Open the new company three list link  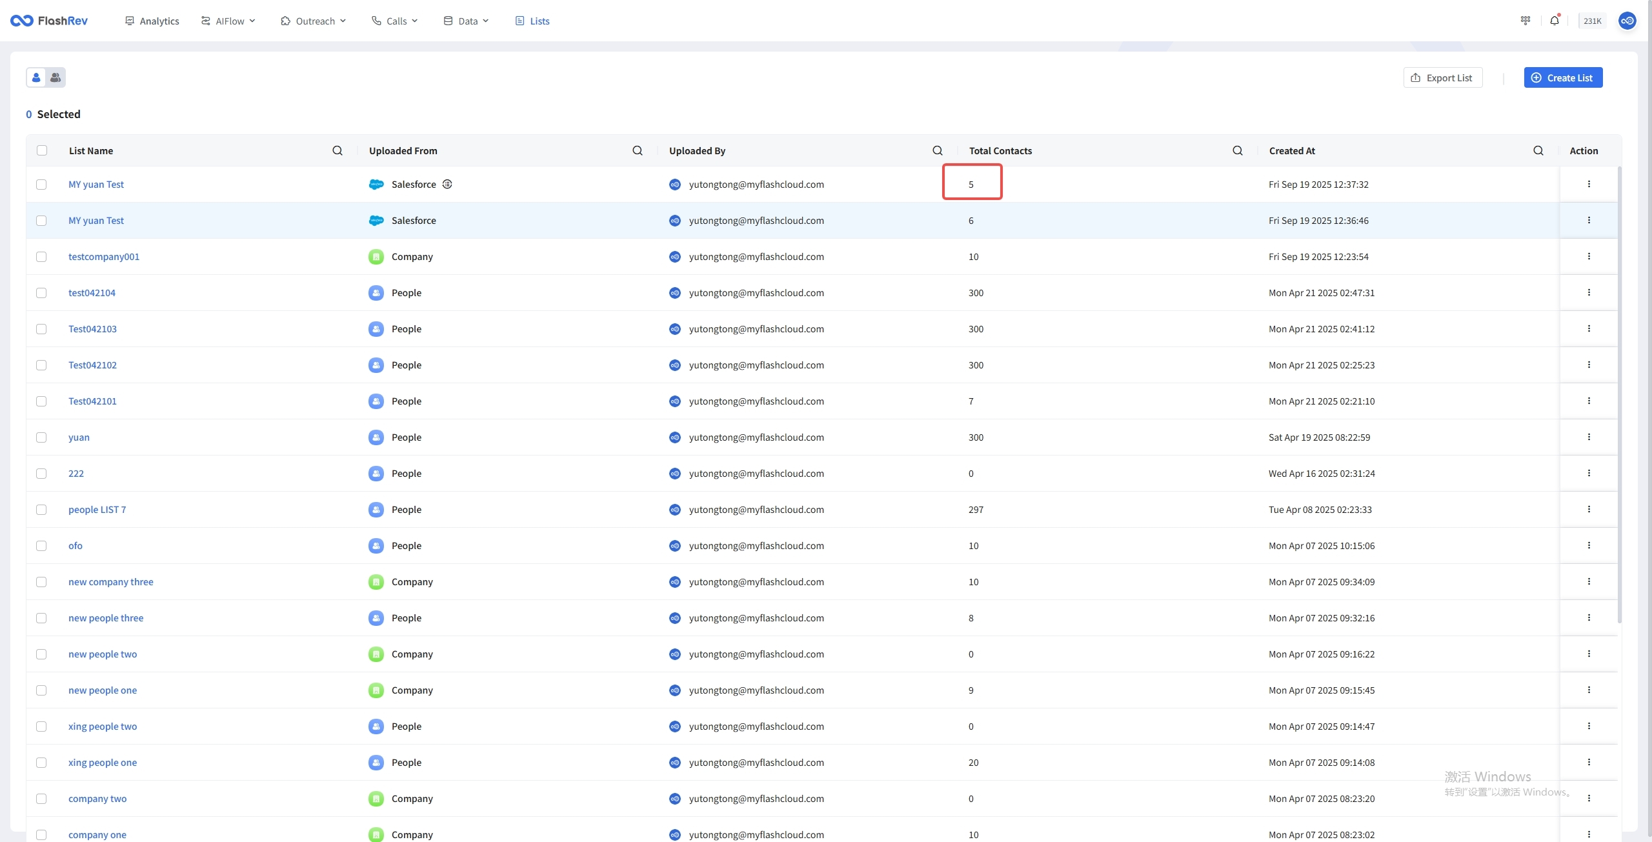[111, 581]
